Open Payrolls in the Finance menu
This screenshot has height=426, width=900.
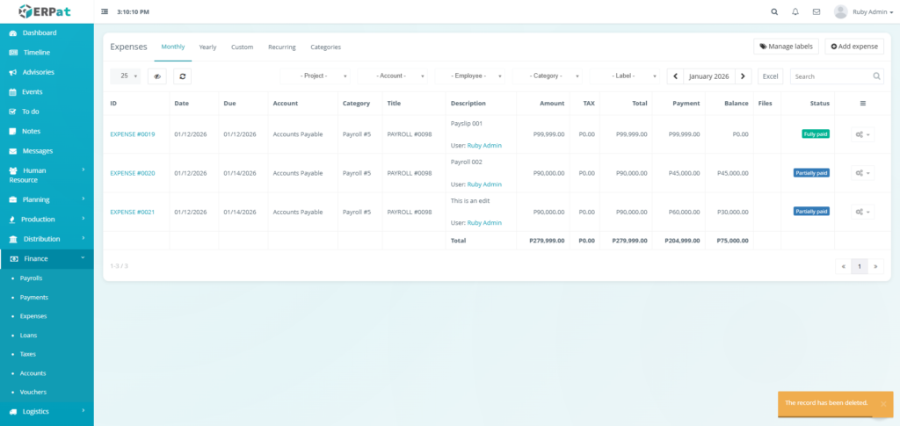pyautogui.click(x=31, y=278)
